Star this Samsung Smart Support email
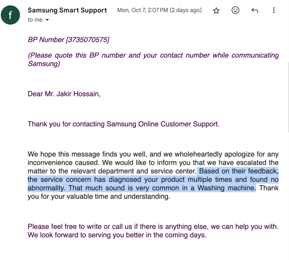 (x=216, y=11)
